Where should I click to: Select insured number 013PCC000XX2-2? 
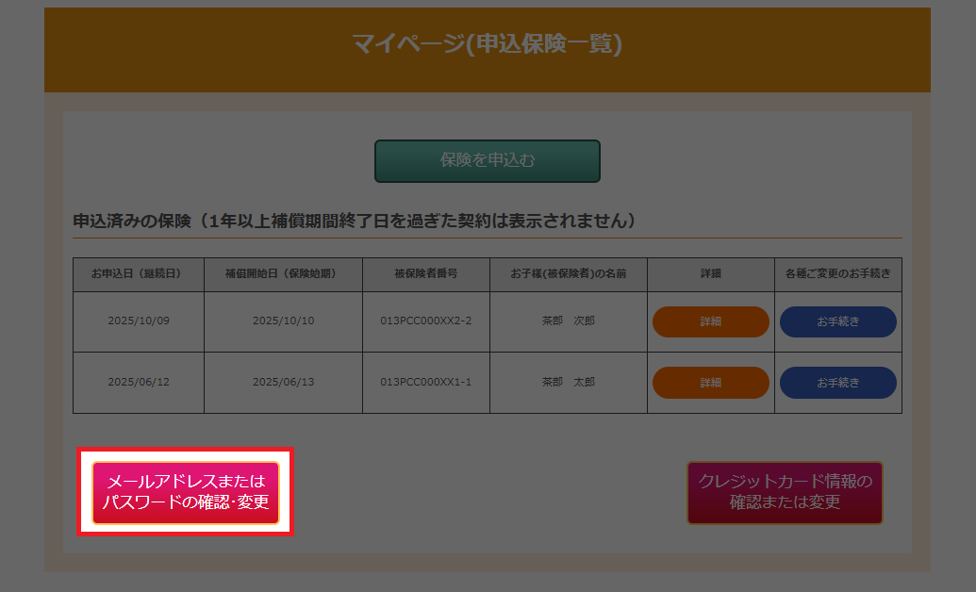point(426,321)
